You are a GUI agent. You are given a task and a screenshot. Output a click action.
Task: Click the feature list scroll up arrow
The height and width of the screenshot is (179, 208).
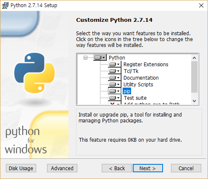(x=195, y=58)
